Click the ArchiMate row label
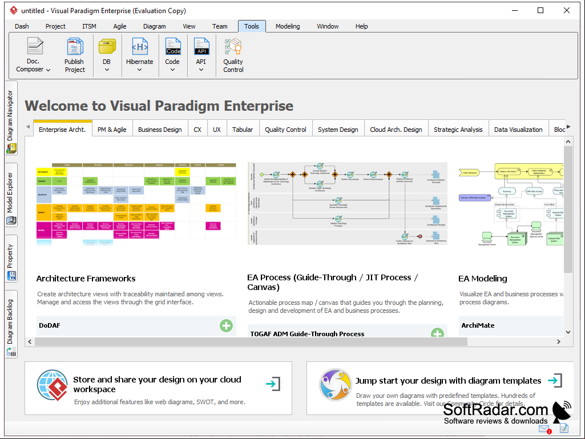 coord(478,325)
